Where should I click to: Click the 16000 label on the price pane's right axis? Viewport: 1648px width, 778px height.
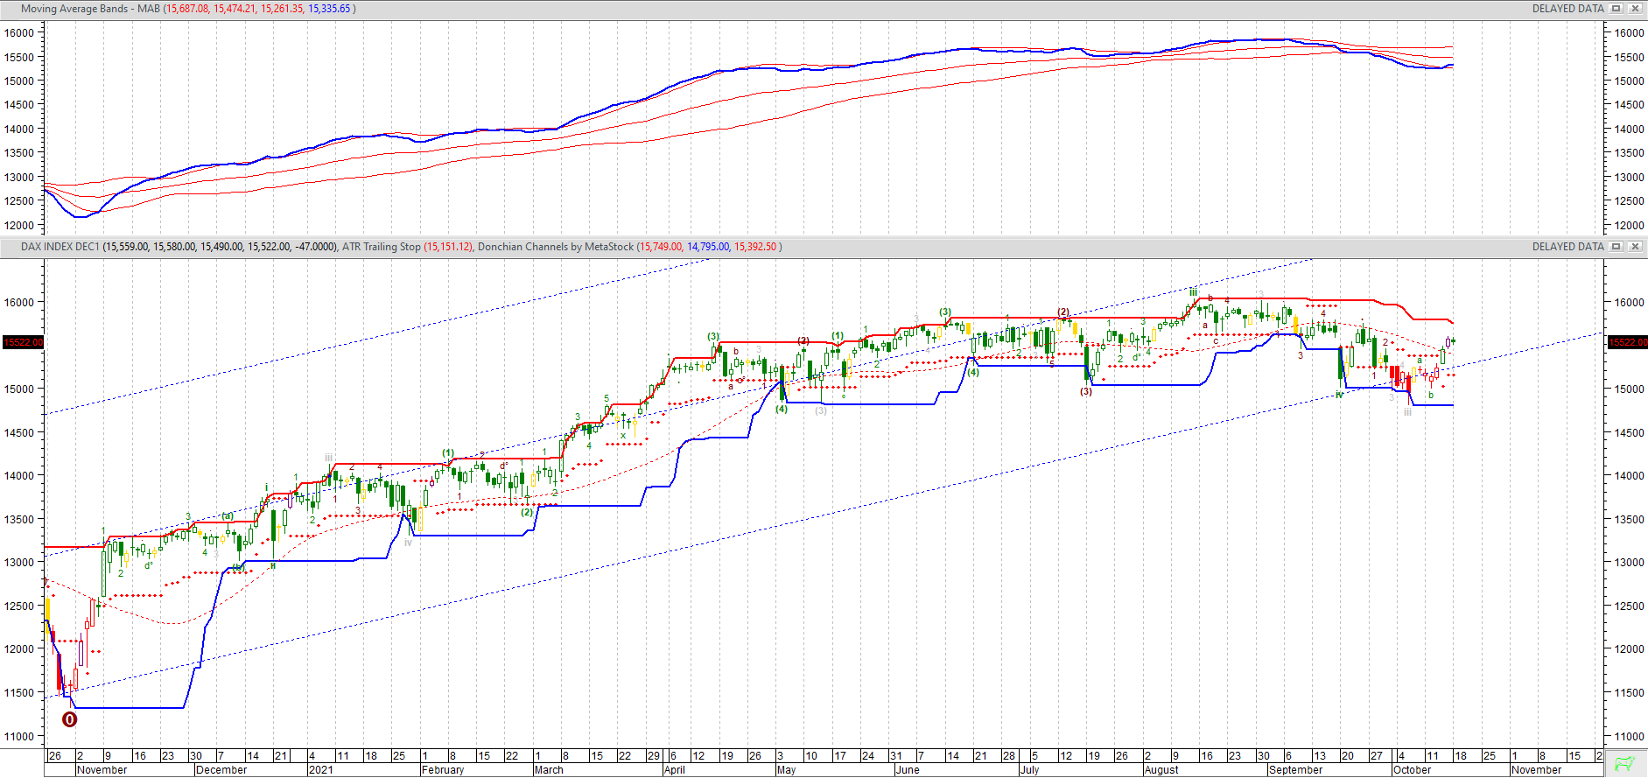point(1629,303)
